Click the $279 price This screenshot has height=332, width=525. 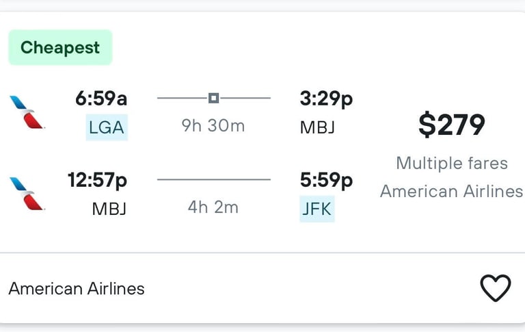click(452, 125)
